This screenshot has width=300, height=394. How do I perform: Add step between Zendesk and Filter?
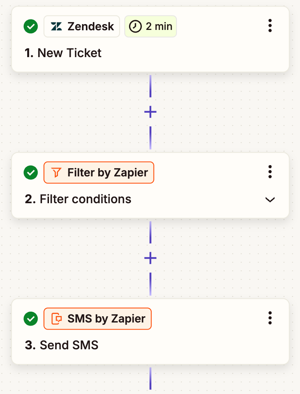[150, 112]
